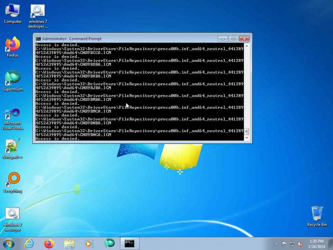Image resolution: width=333 pixels, height=250 pixels.
Task: Open the network tray icon
Action: (292, 244)
